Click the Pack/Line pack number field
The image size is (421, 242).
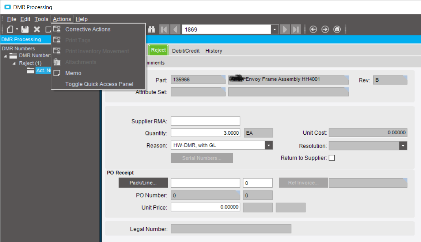tap(205, 183)
